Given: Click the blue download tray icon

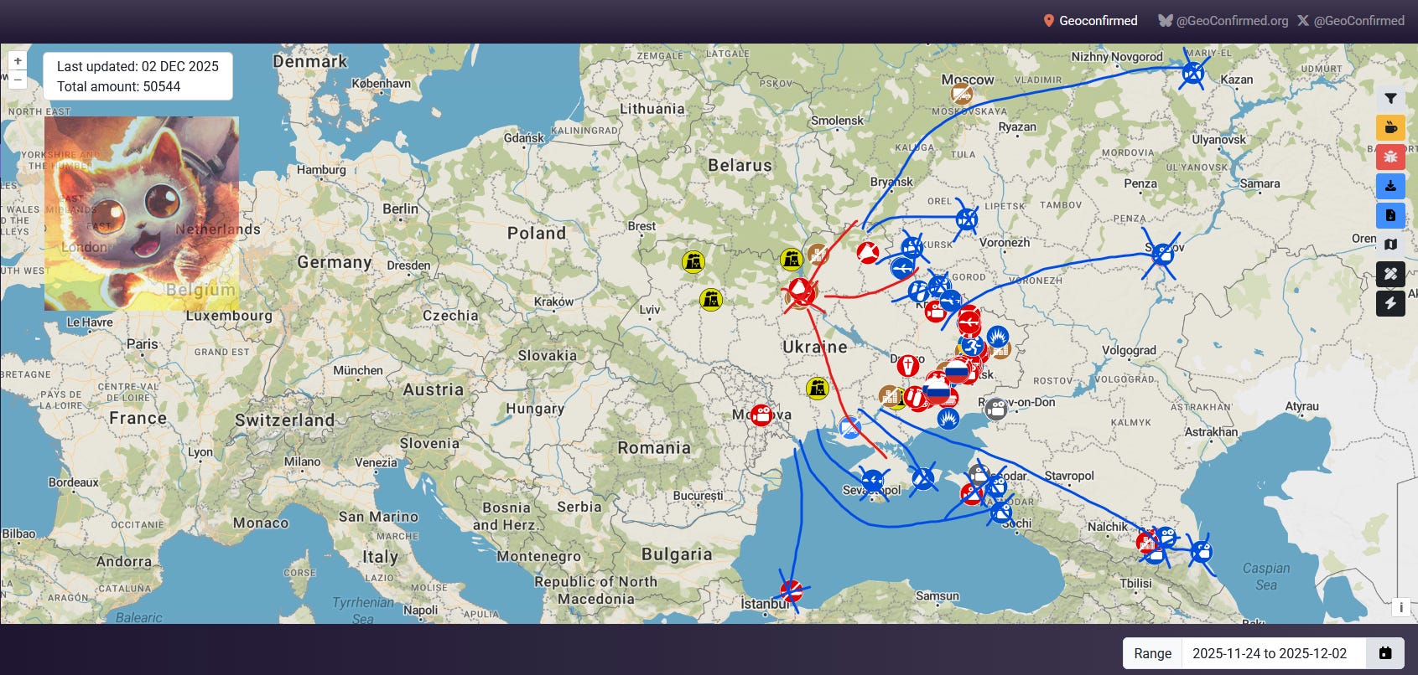Looking at the screenshot, I should pos(1390,186).
